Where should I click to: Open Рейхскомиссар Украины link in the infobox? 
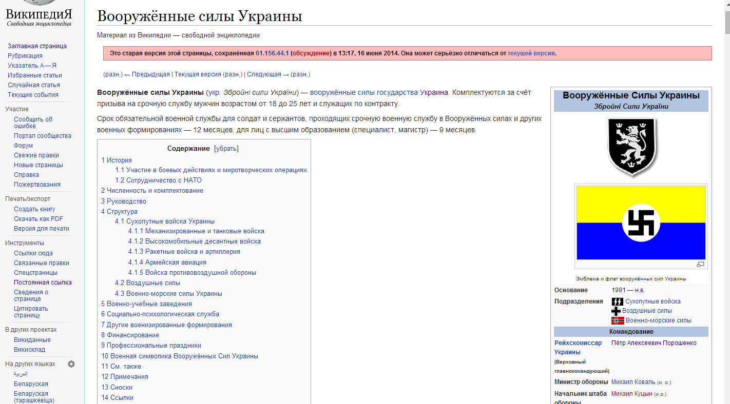click(x=578, y=348)
